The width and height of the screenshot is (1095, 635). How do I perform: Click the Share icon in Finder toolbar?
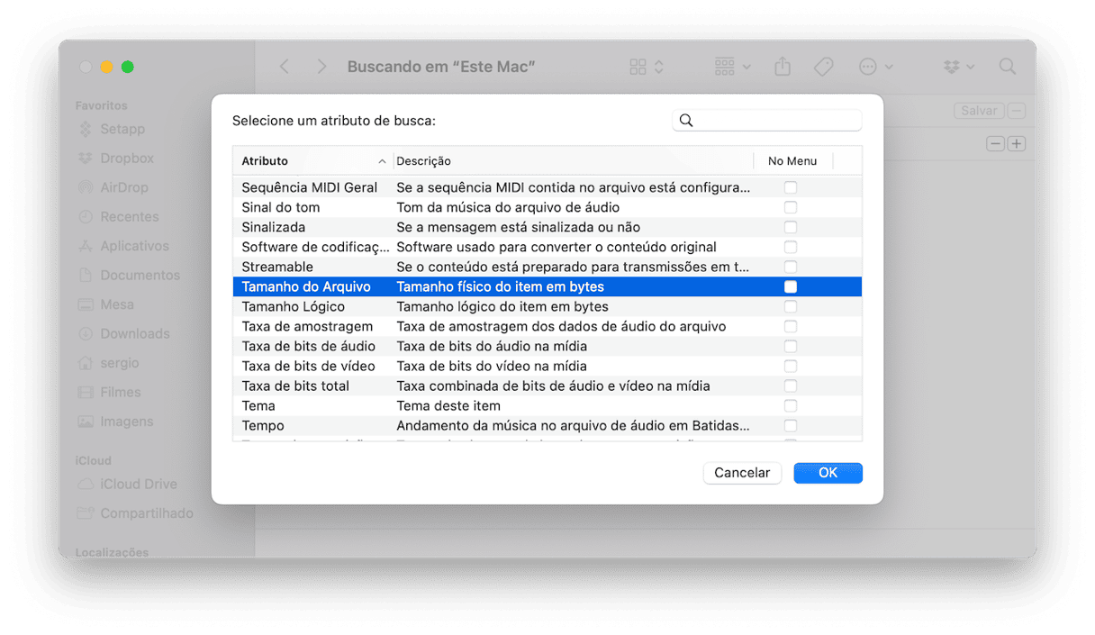783,67
